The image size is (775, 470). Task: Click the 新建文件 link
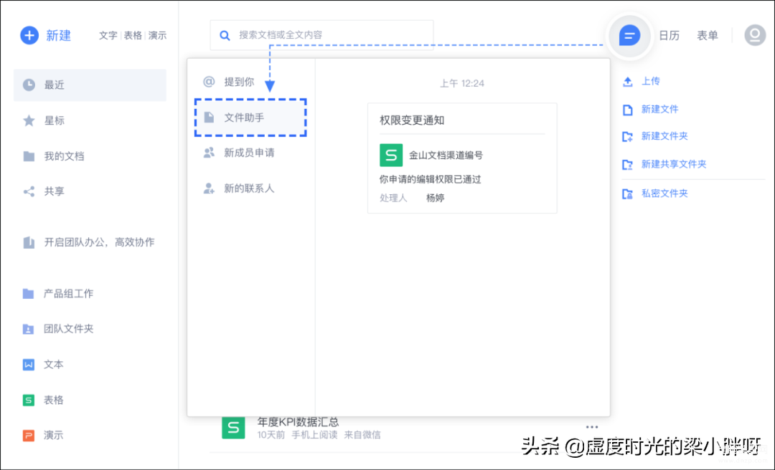pos(660,110)
